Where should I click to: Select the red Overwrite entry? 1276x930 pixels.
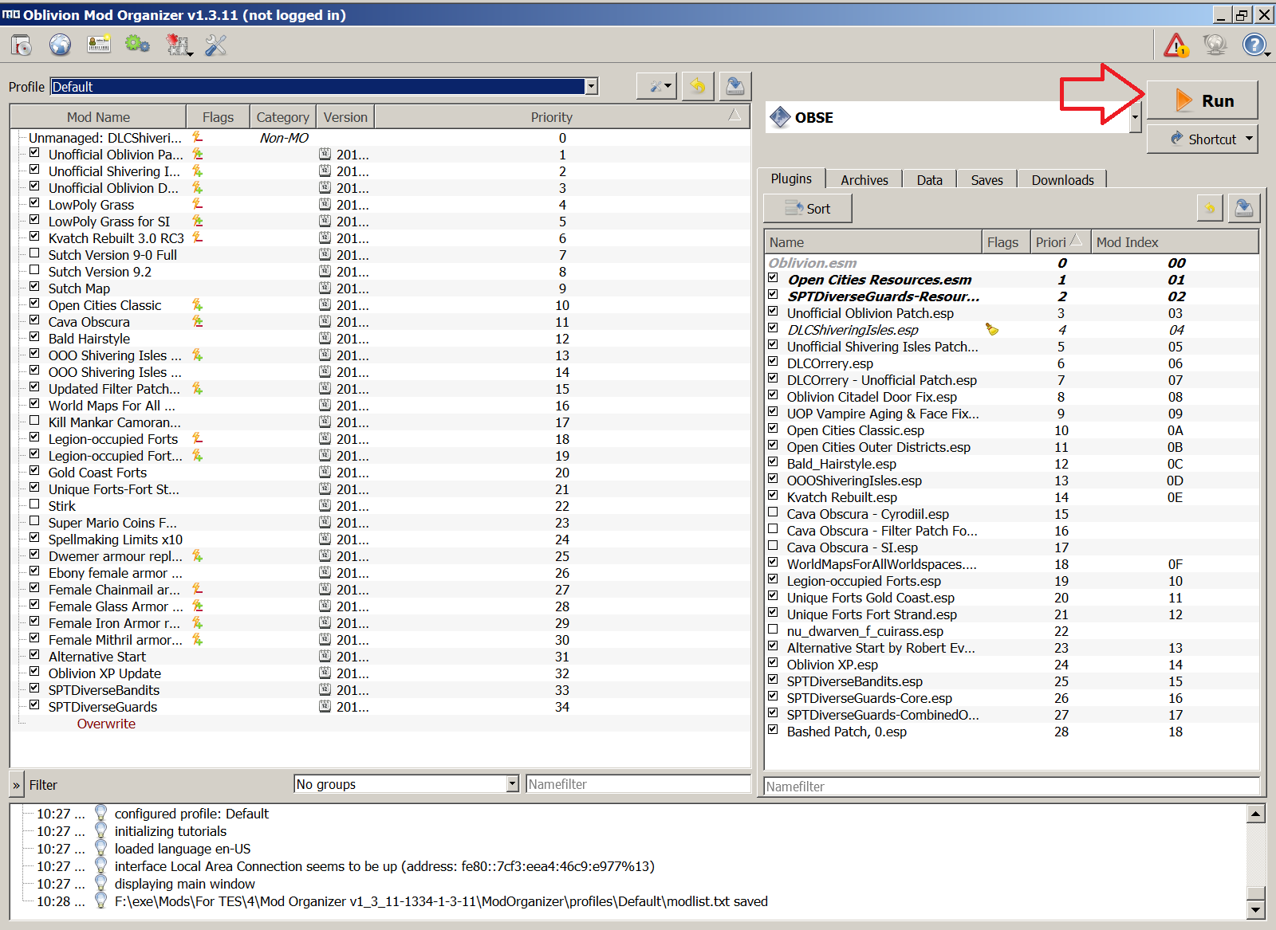(x=106, y=724)
